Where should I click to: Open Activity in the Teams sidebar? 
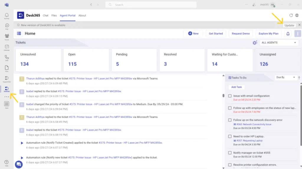6,16
